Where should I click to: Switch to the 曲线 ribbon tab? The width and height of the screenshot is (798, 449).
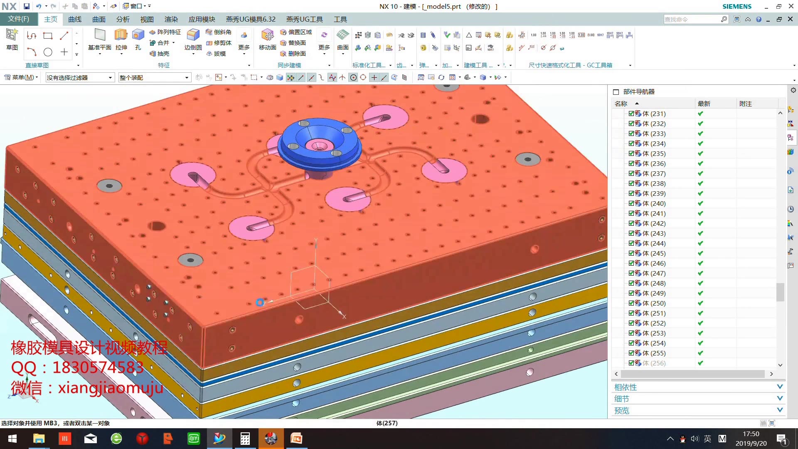tap(75, 19)
